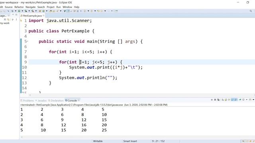Viewport: 255px width, 143px height.
Task: Click Pin Console icon
Action: pyautogui.click(x=240, y=100)
